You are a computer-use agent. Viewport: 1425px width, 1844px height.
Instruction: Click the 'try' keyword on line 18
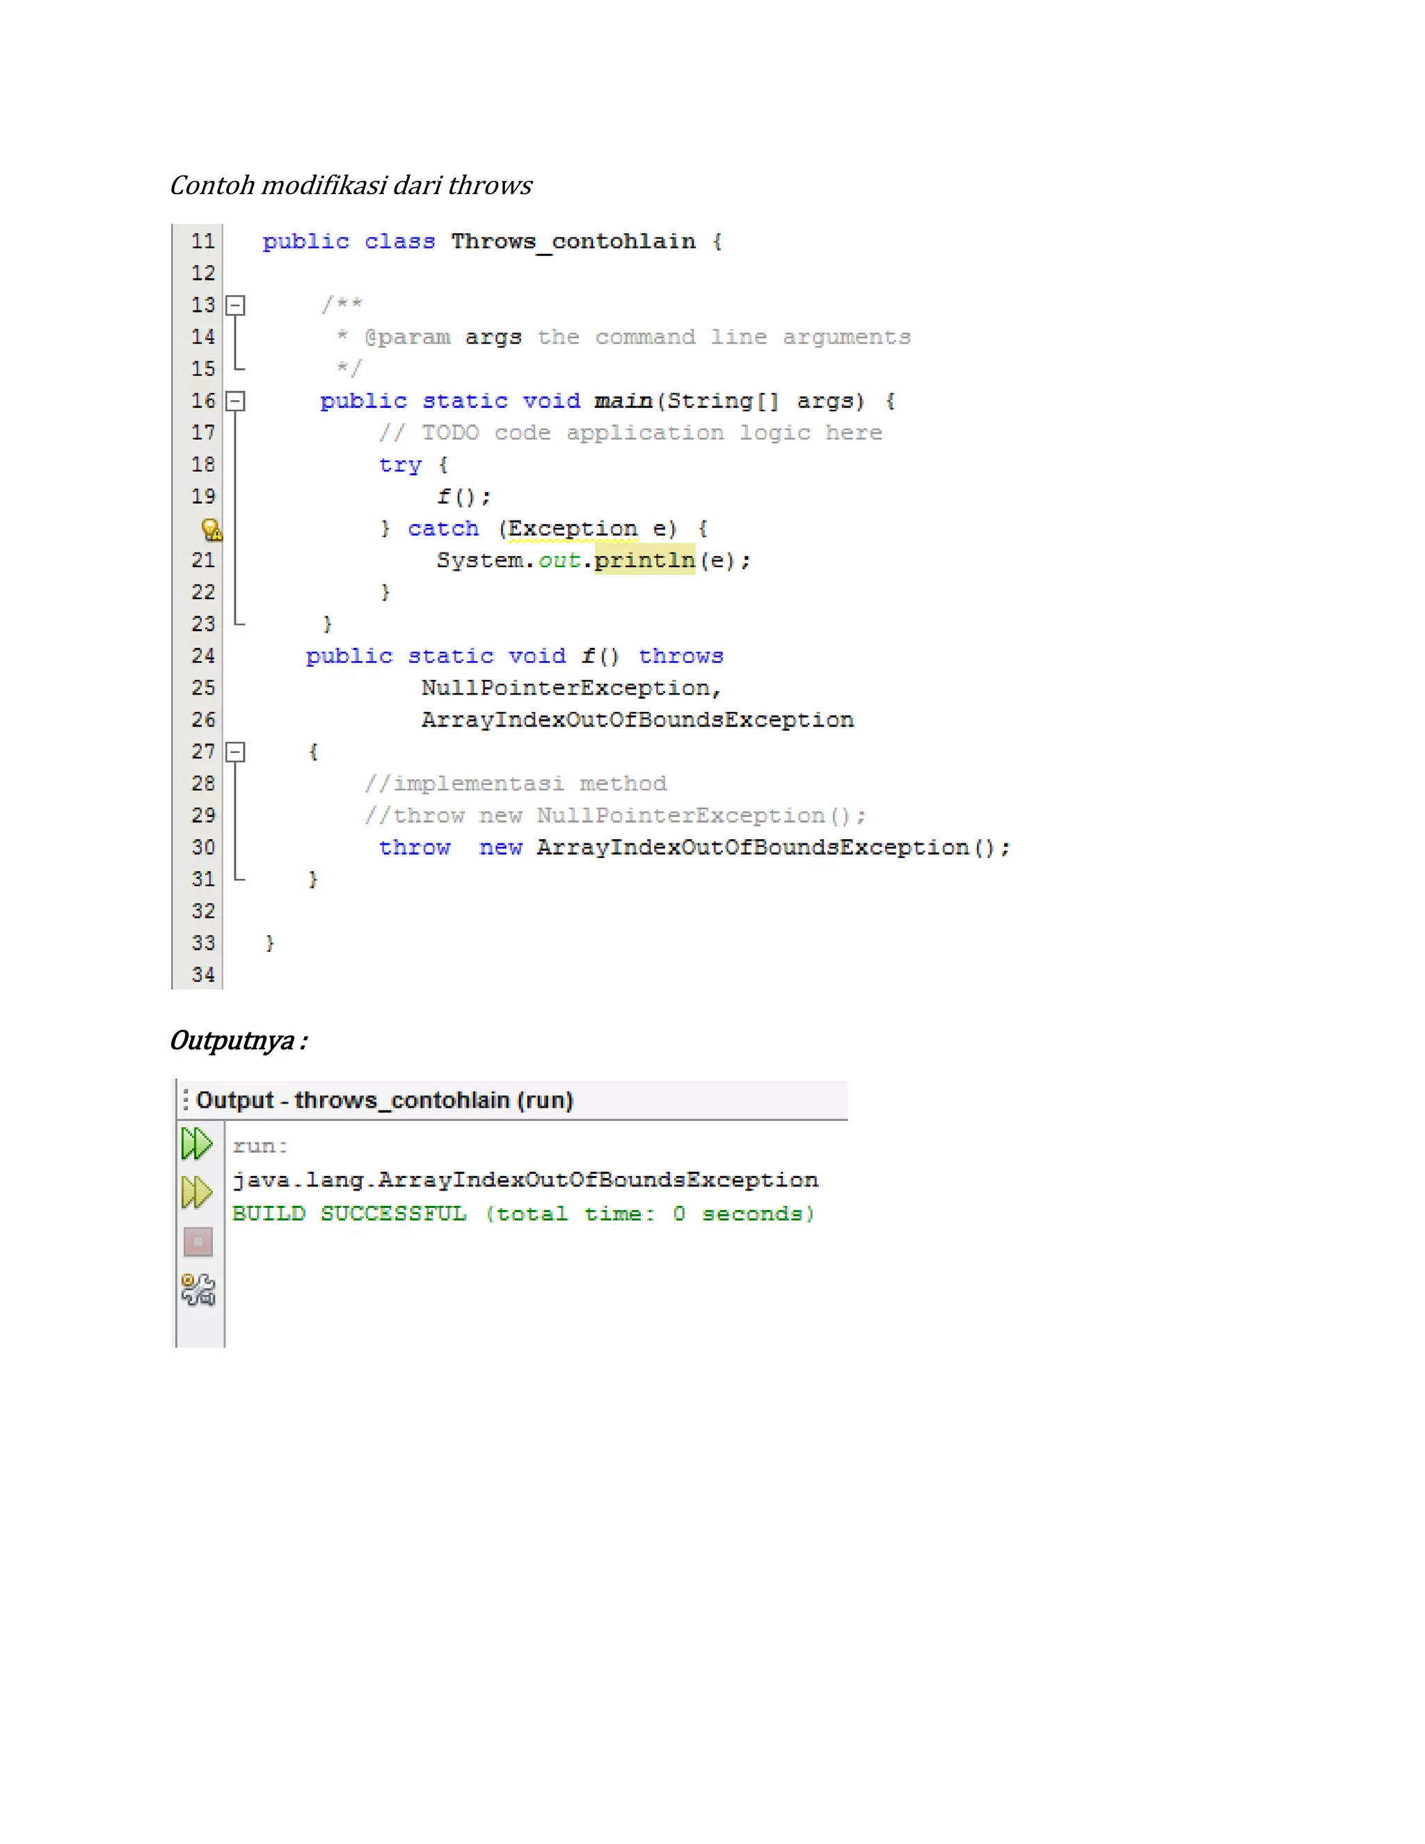coord(399,466)
